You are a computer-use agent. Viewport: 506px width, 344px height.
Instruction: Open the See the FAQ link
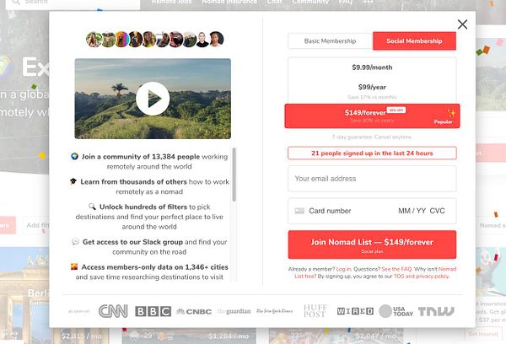click(x=396, y=269)
